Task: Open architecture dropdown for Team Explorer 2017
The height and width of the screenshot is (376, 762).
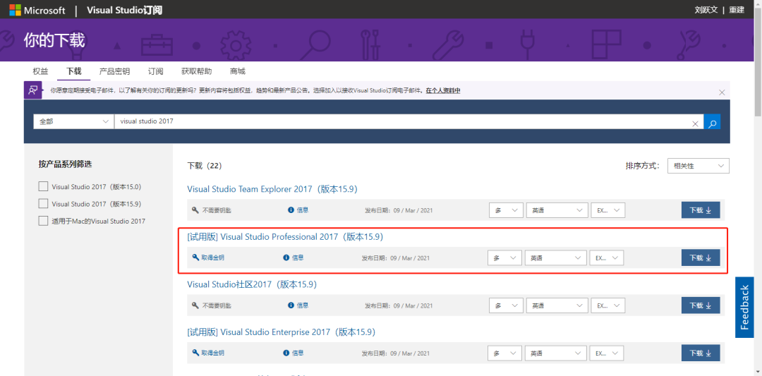Action: [506, 210]
